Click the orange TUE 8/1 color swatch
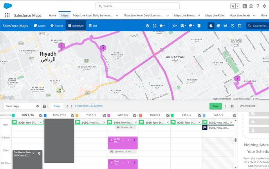The height and width of the screenshot is (169, 269). (x=77, y=115)
